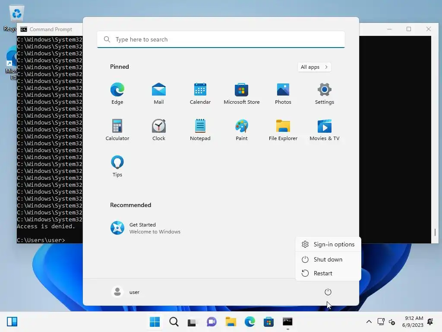Open the Tips app
The width and height of the screenshot is (442, 332).
click(x=117, y=166)
